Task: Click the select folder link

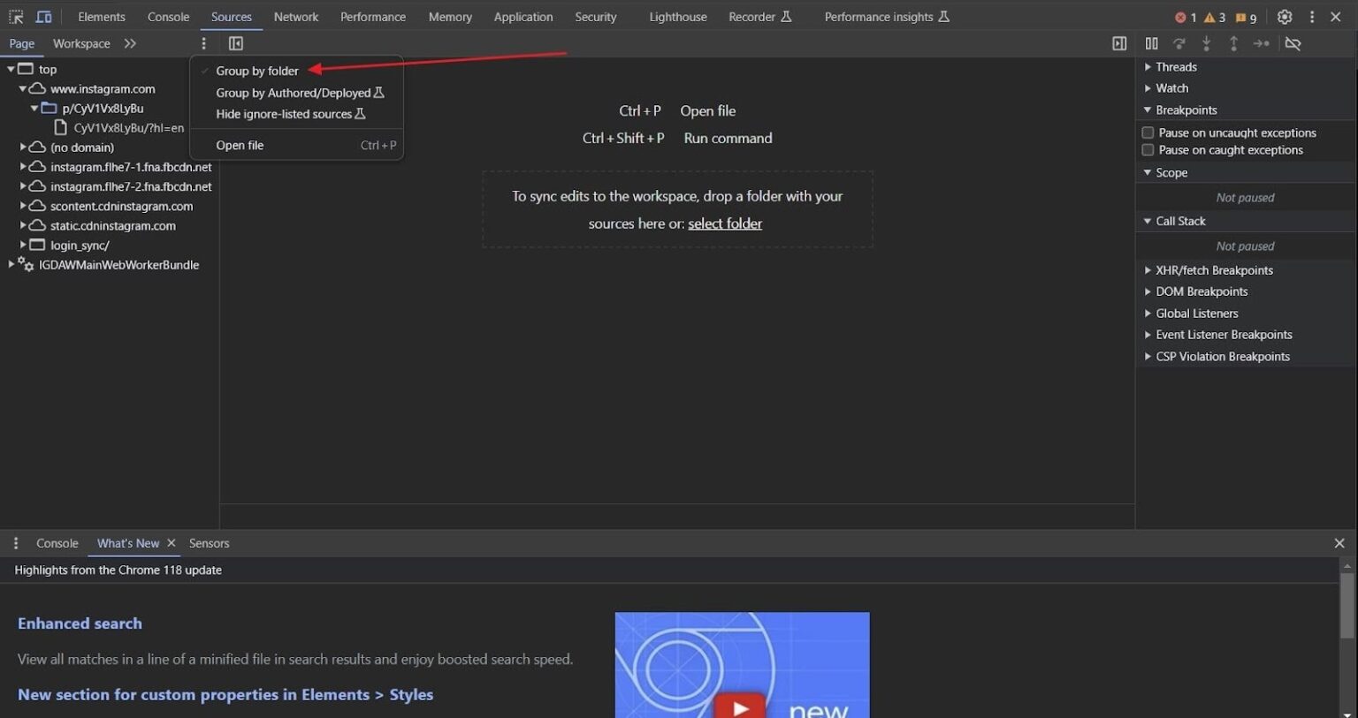Action: point(725,223)
